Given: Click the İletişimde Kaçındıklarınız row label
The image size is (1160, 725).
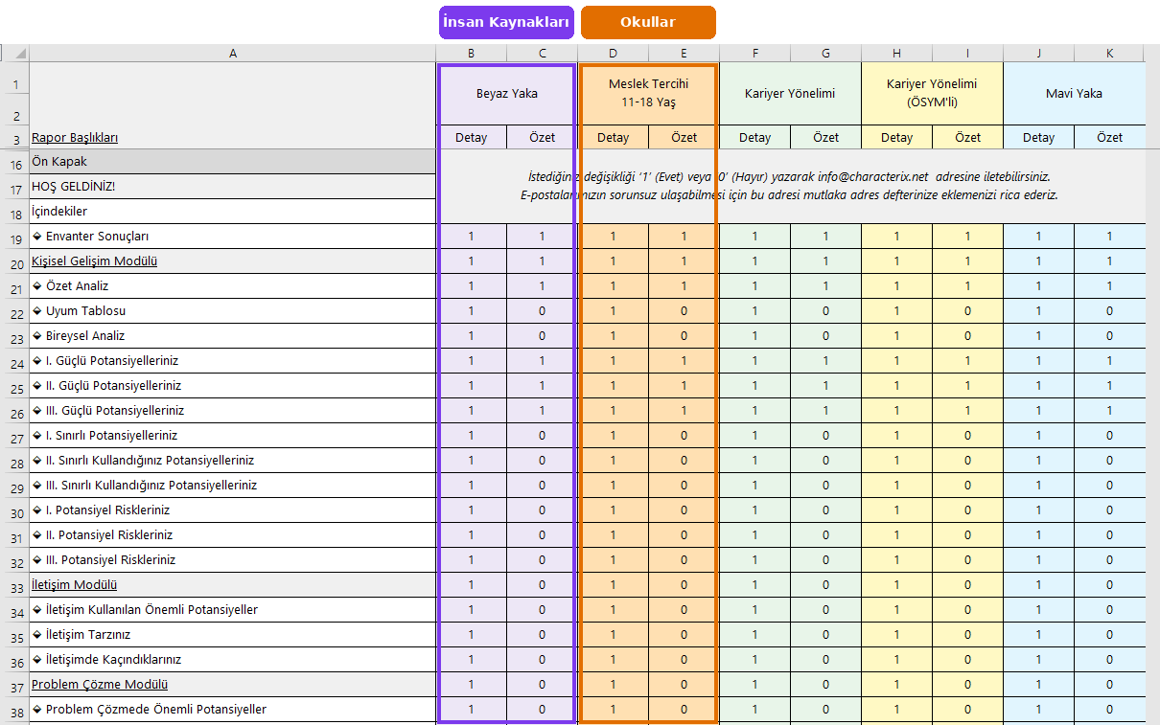Looking at the screenshot, I should pyautogui.click(x=233, y=660).
